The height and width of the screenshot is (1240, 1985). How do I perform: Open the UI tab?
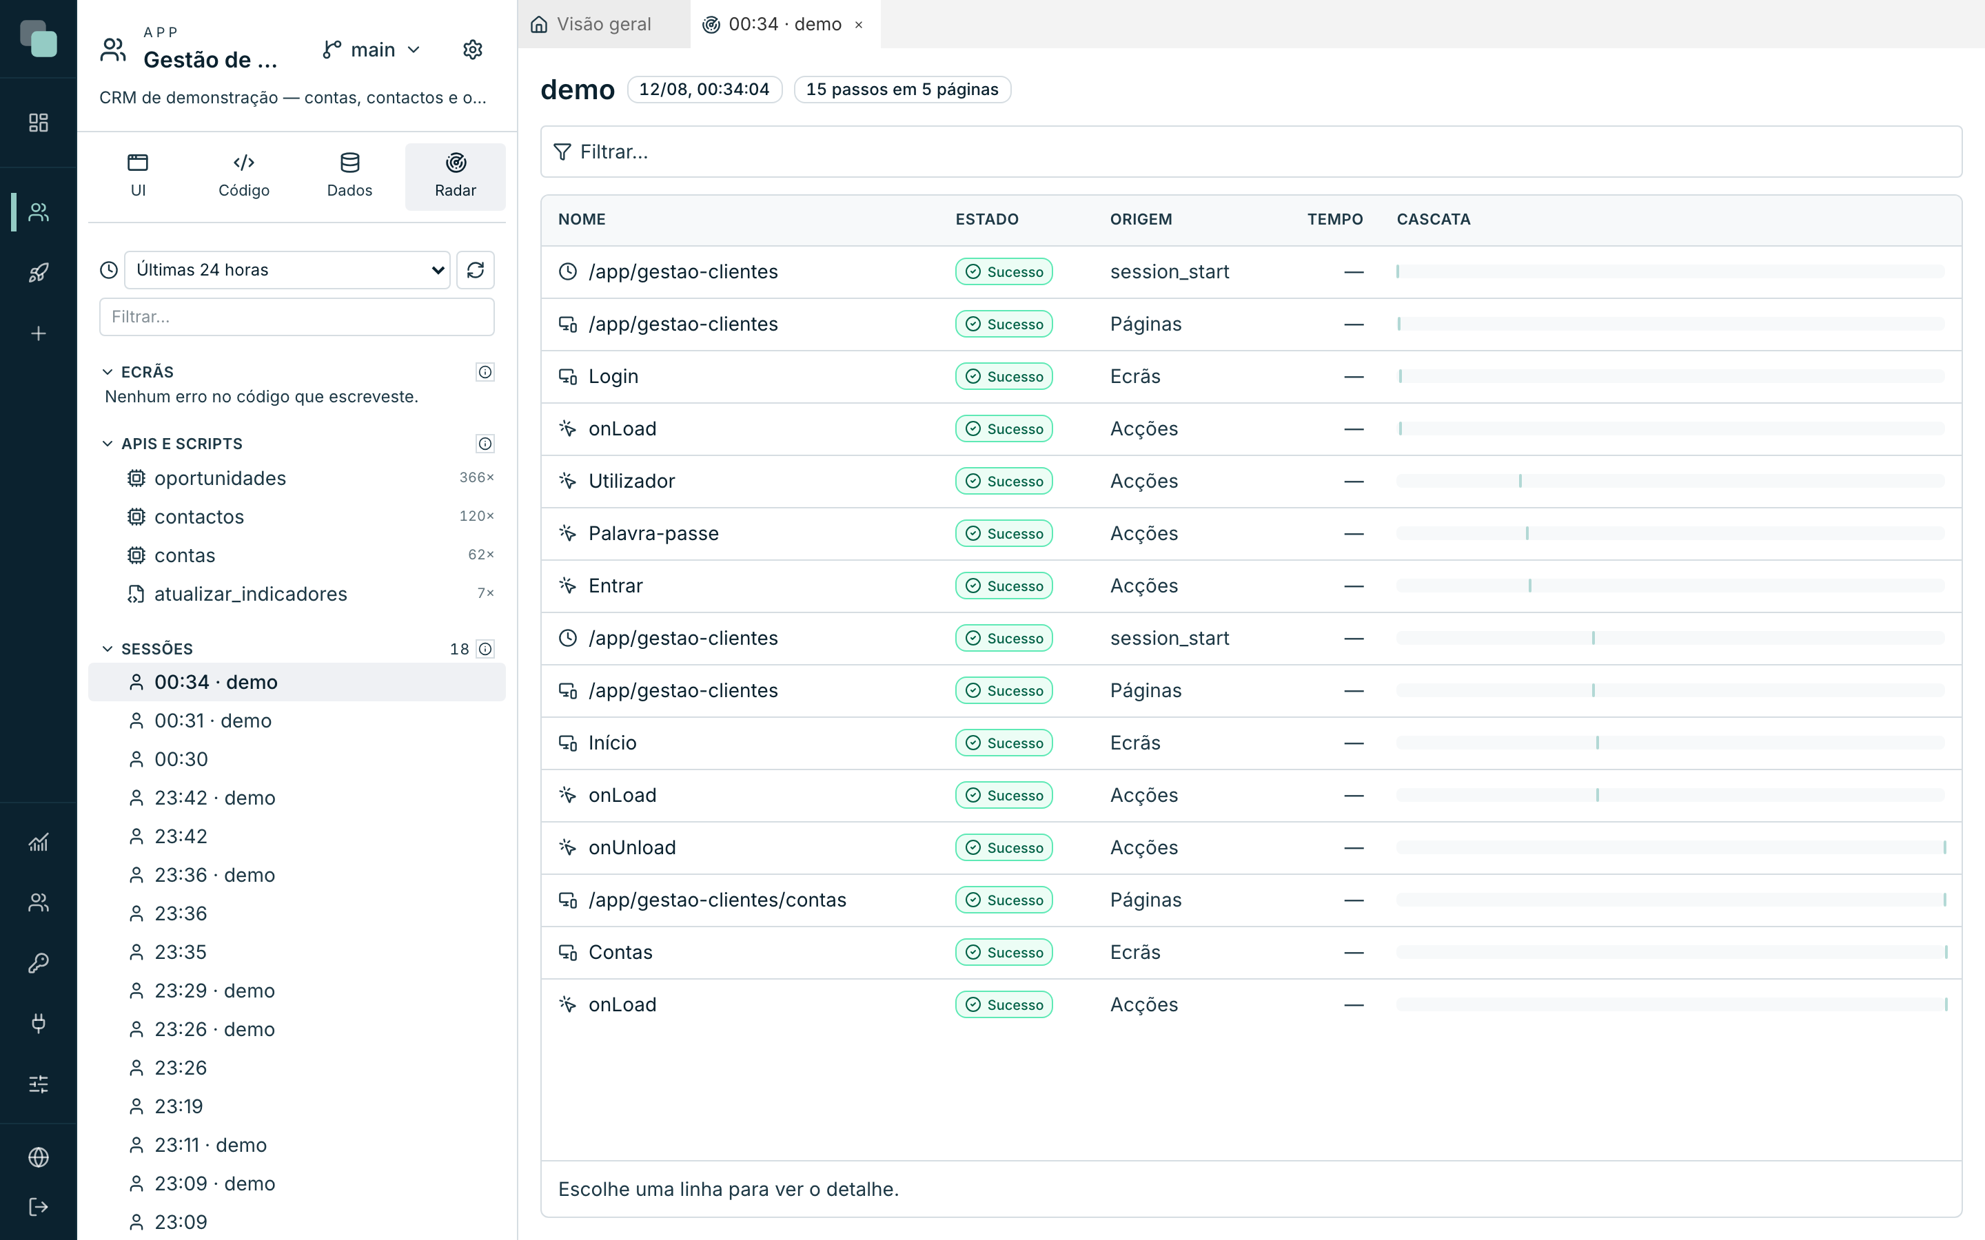click(138, 176)
